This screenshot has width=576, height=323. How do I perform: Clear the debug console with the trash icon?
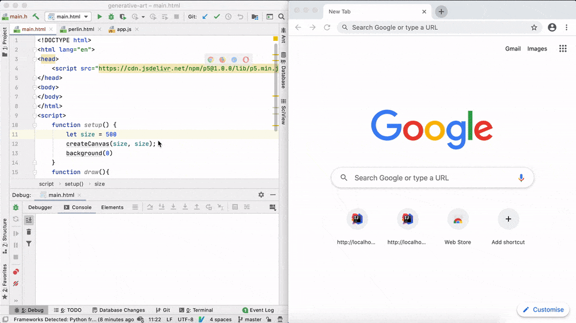tap(29, 232)
